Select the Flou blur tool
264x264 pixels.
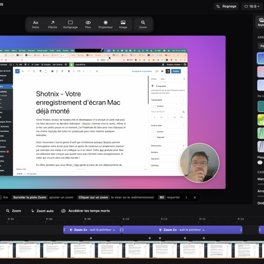coord(88,25)
